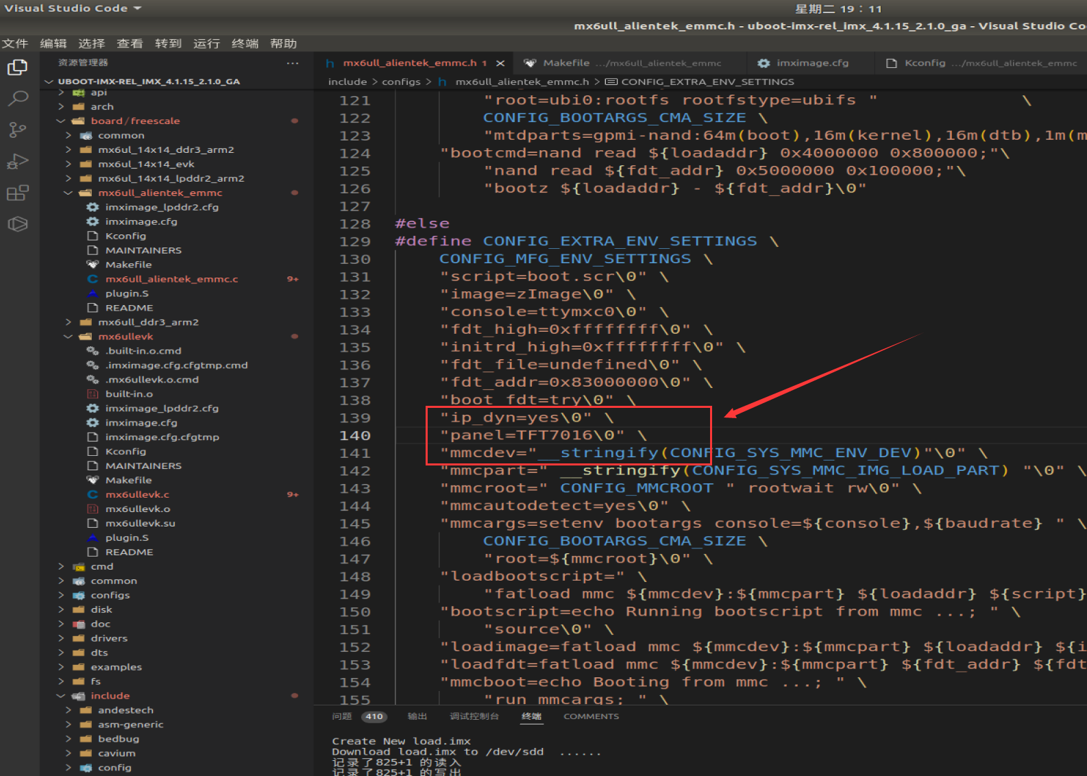The width and height of the screenshot is (1087, 776).
Task: Click the CONFIG_EXTRA_ENV_SETTINGS breadcrumb
Action: click(x=707, y=82)
